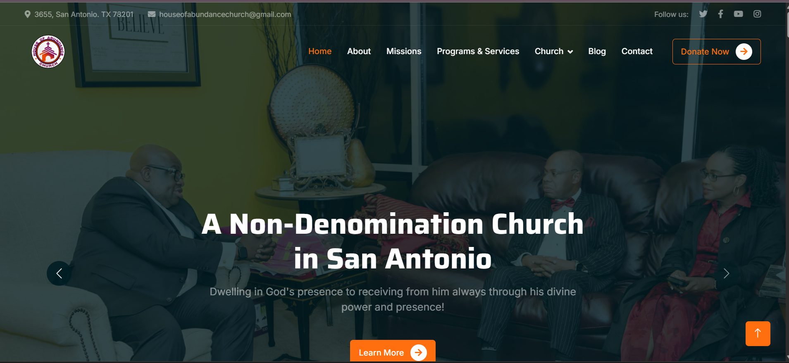The width and height of the screenshot is (789, 363).
Task: Click the Church menu chevron arrow
Action: tap(570, 52)
